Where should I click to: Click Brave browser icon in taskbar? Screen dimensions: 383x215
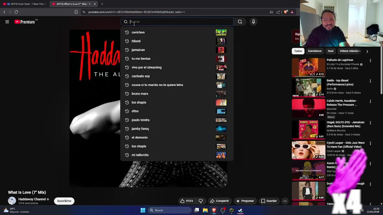214,210
